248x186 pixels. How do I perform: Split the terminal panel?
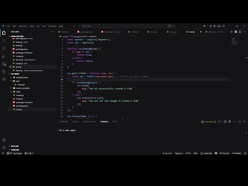[x=226, y=122]
